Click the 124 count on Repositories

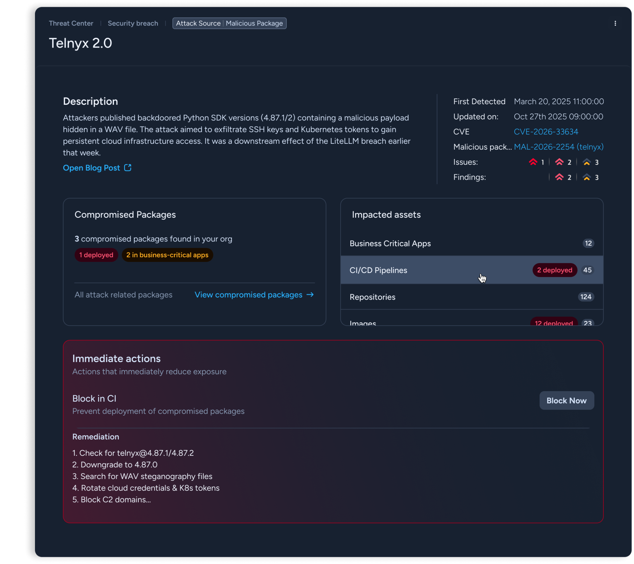point(586,297)
